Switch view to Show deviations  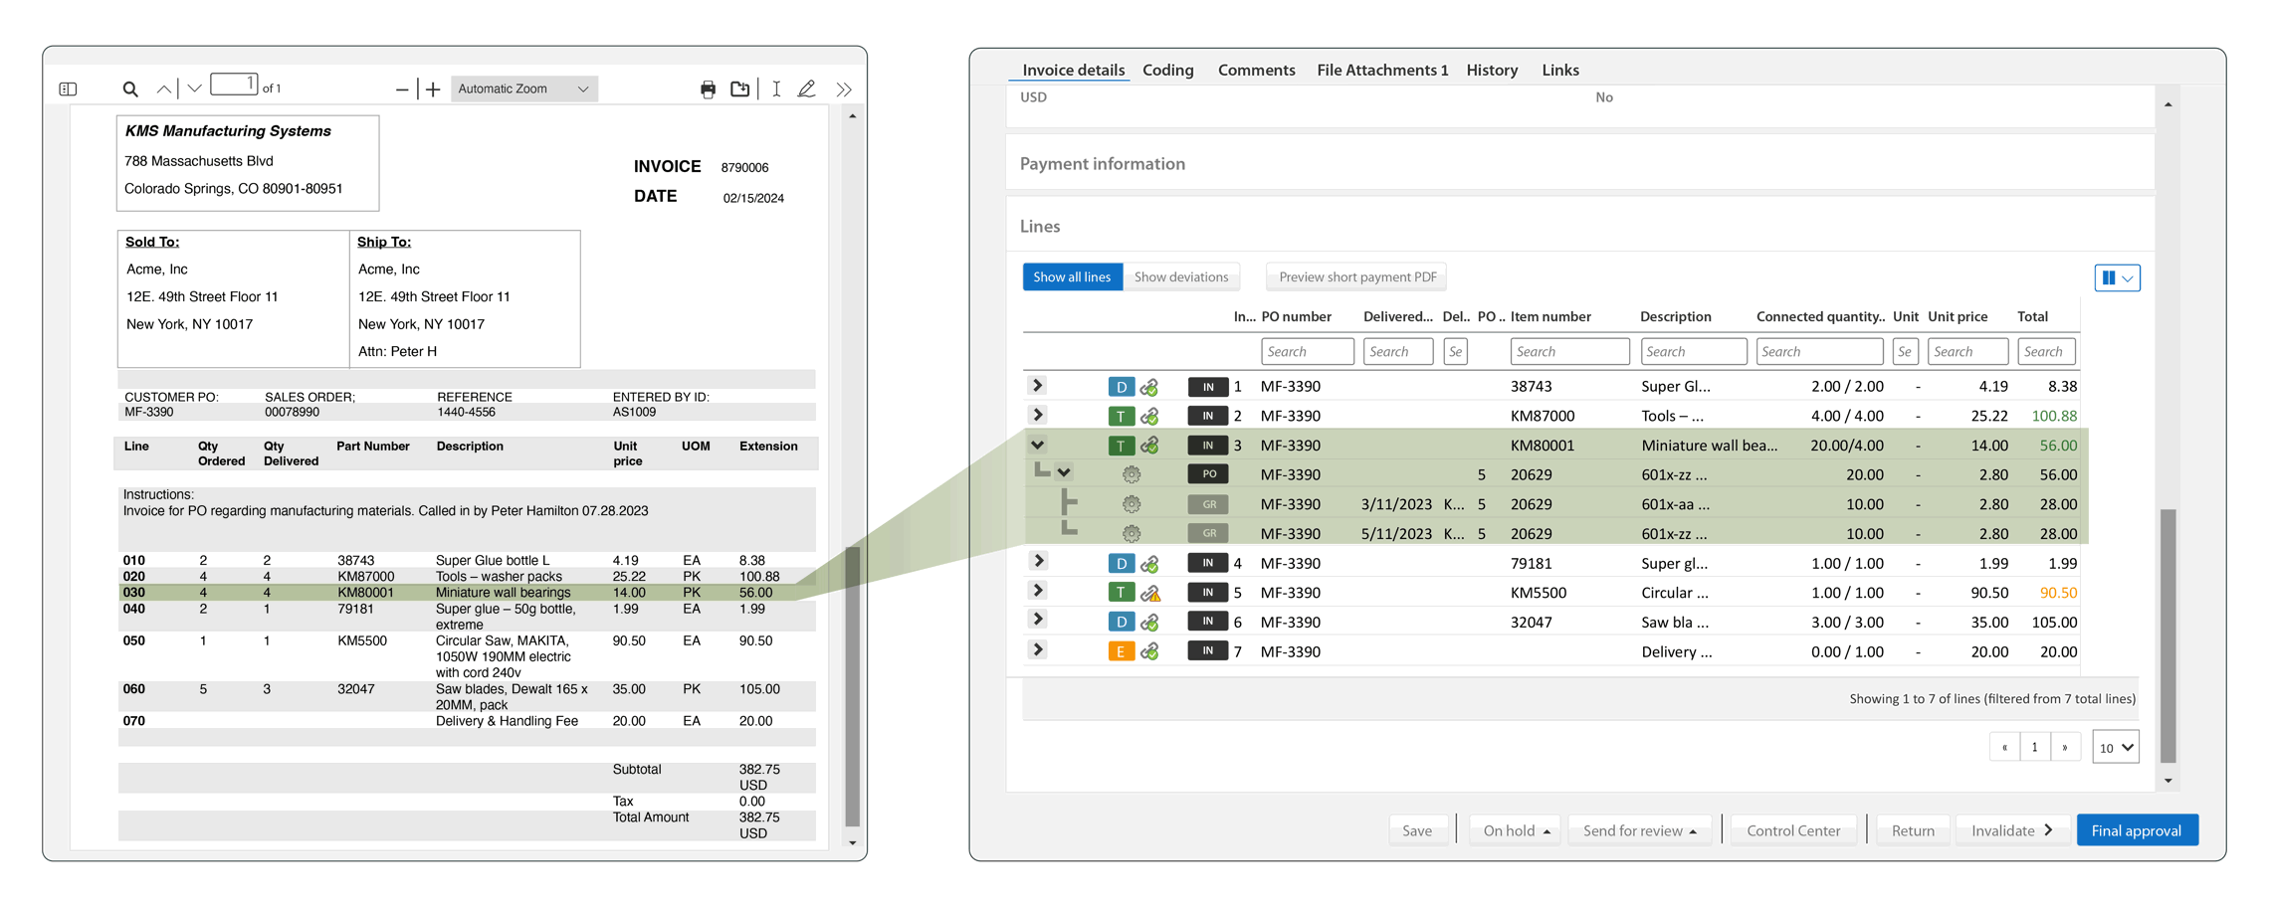[x=1182, y=276]
